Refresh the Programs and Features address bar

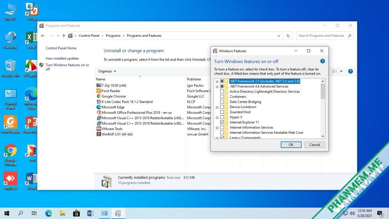288,36
